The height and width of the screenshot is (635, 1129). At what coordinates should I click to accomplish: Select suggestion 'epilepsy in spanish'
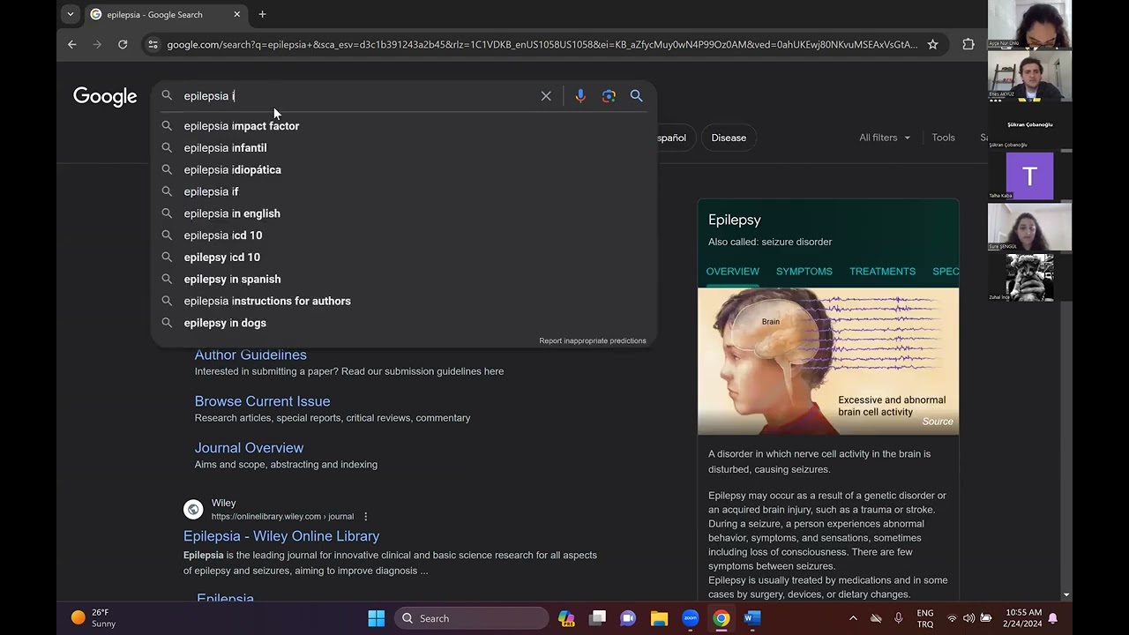tap(404, 280)
